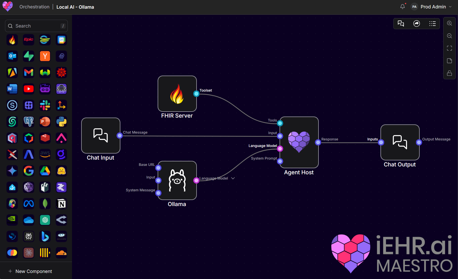The height and width of the screenshot is (279, 458).
Task: Click the Search components field
Action: [x=36, y=26]
